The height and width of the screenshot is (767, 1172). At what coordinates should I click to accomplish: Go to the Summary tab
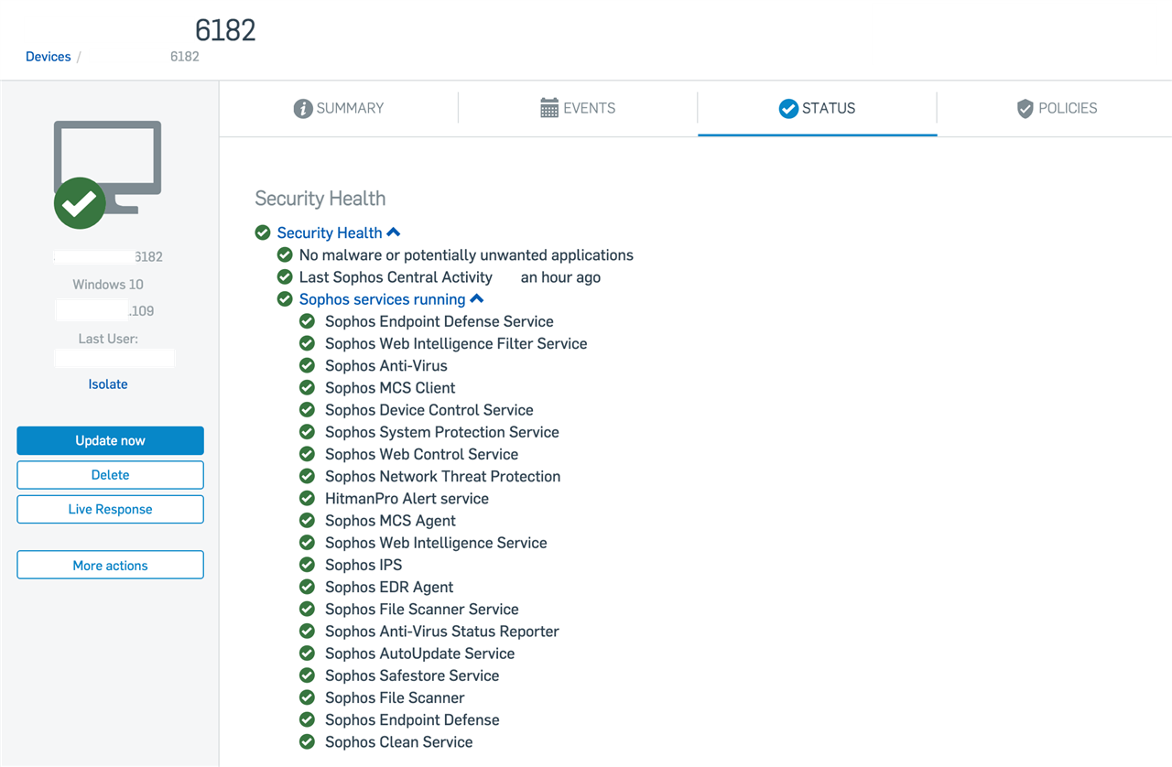(339, 108)
